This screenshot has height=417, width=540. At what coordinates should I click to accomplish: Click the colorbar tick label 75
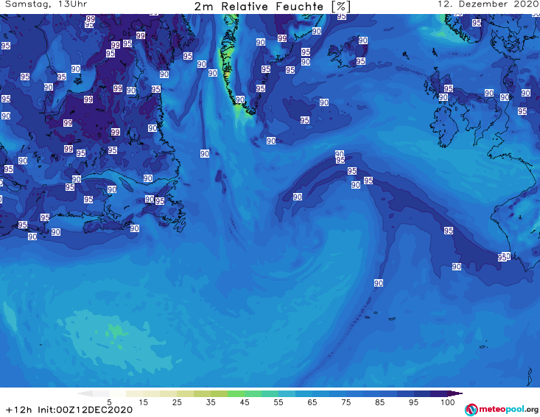click(x=346, y=402)
